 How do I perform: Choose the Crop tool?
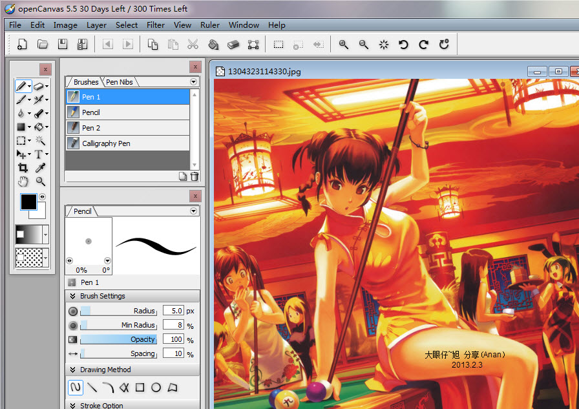click(22, 168)
